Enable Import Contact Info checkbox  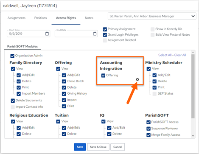pyautogui.click(x=13, y=107)
